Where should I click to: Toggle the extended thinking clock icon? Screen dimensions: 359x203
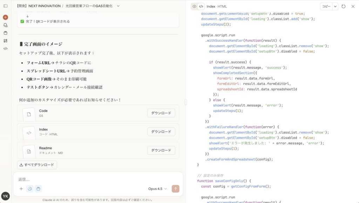pyautogui.click(x=30, y=189)
